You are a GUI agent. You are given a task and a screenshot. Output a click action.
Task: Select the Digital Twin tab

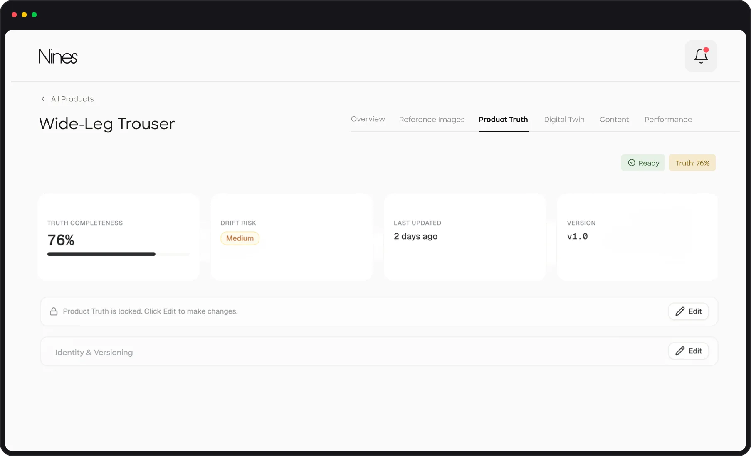point(564,119)
